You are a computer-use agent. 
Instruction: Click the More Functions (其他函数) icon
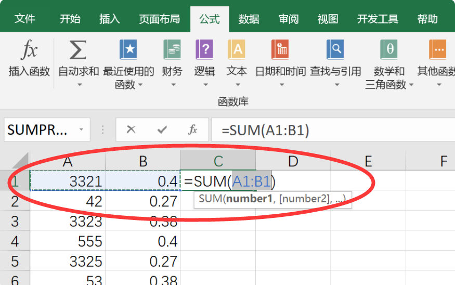[438, 49]
